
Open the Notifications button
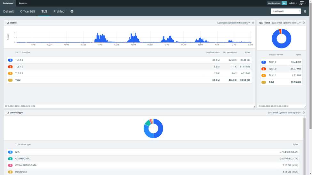(x=274, y=3)
